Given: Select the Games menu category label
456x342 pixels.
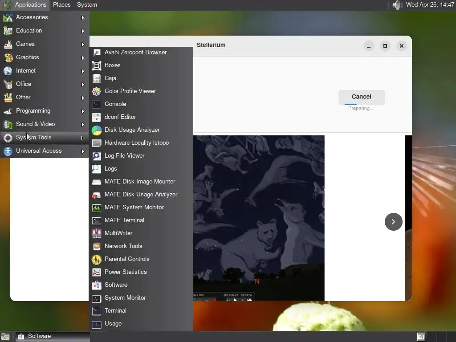Looking at the screenshot, I should pos(25,44).
